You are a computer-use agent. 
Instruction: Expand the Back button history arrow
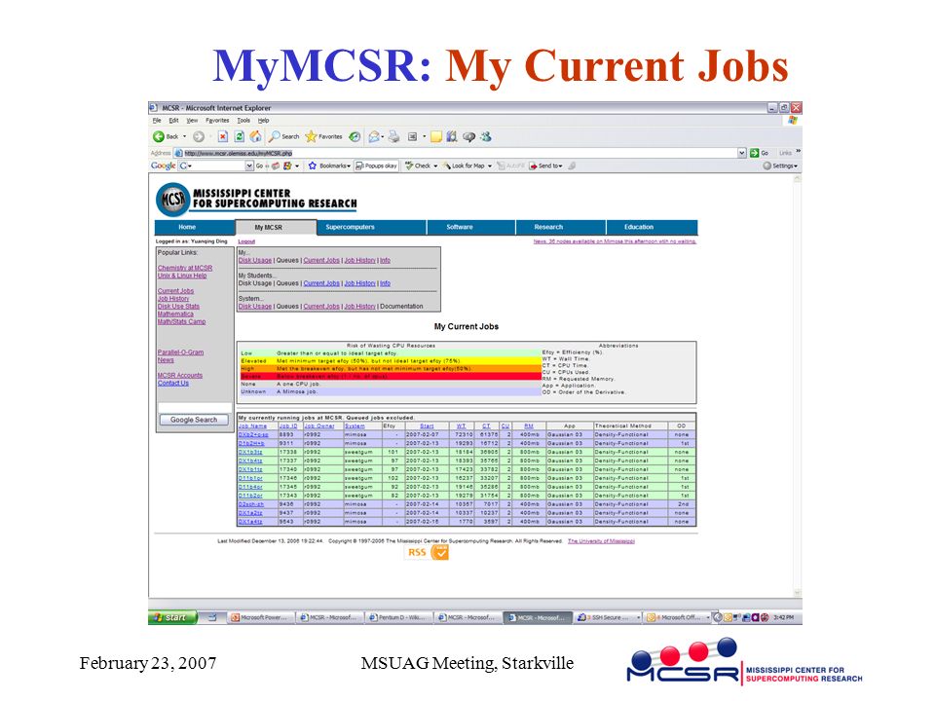tap(184, 136)
